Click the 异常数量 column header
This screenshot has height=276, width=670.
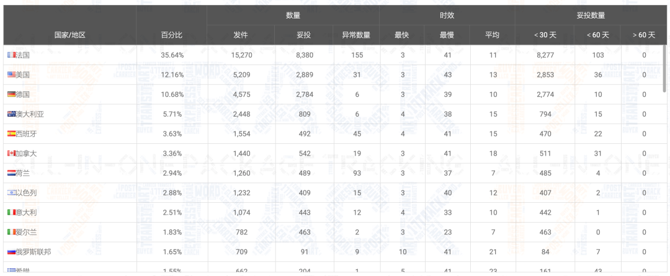(x=356, y=35)
